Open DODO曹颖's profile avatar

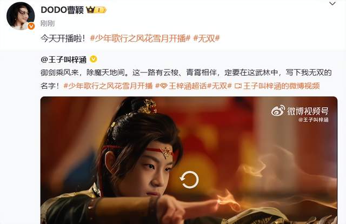[x=21, y=16]
